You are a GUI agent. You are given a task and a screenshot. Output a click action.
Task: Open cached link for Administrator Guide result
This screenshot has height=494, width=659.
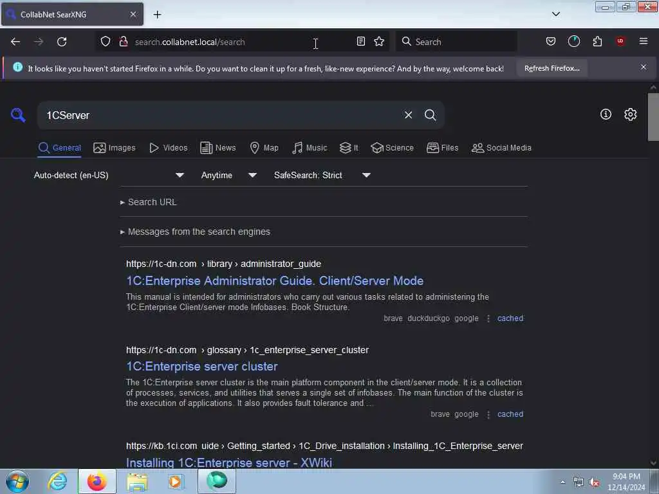(x=510, y=318)
